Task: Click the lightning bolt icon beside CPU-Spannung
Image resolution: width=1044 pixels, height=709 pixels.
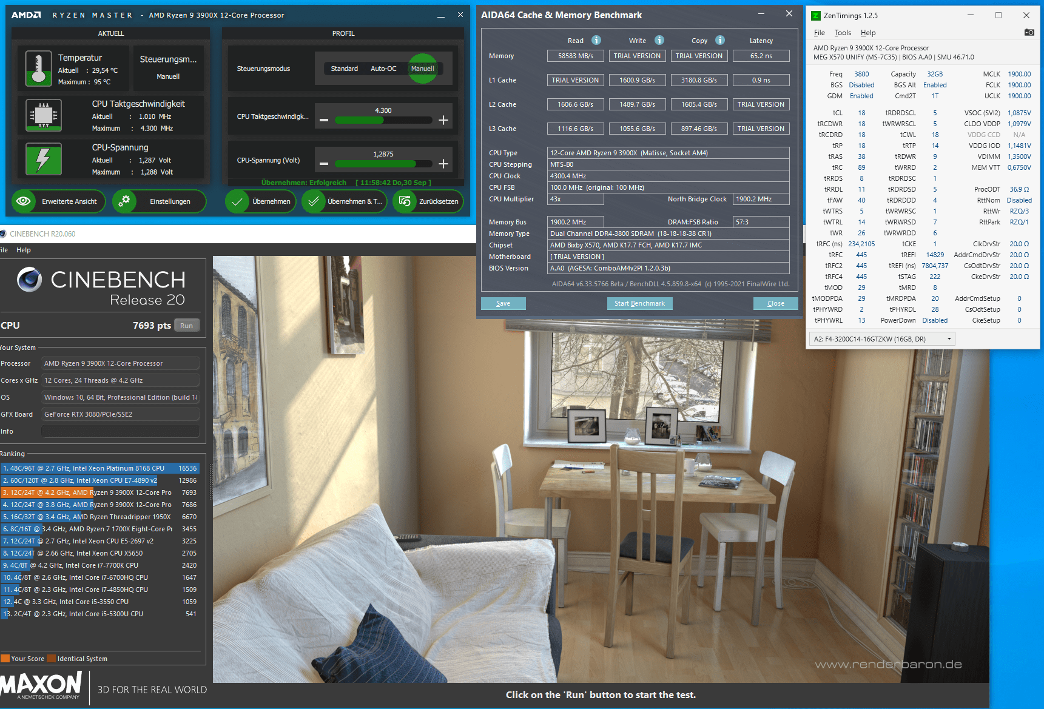Action: (44, 159)
